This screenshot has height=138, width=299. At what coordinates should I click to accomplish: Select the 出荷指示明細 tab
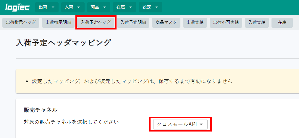pyautogui.click(x=58, y=22)
